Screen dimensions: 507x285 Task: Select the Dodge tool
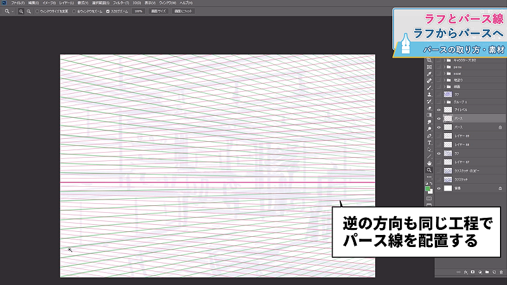click(429, 129)
